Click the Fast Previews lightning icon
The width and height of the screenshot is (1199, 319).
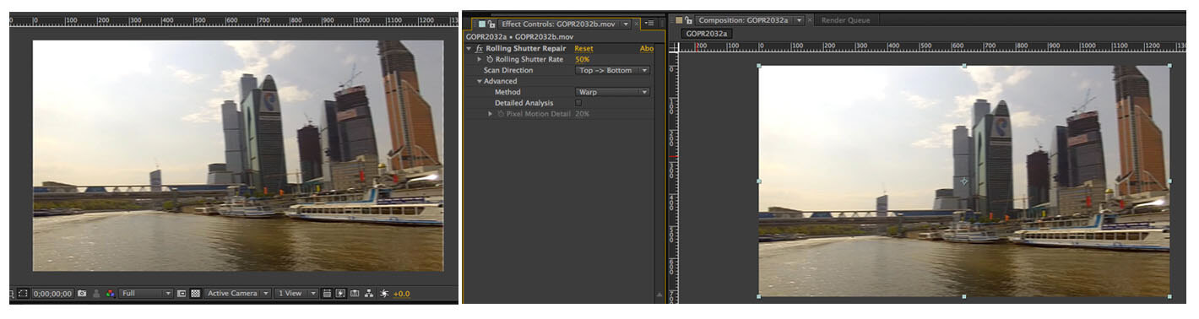(340, 293)
